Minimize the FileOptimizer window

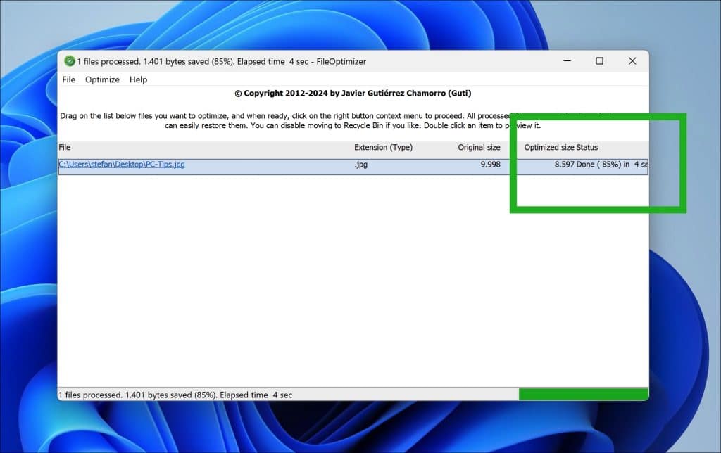point(568,61)
